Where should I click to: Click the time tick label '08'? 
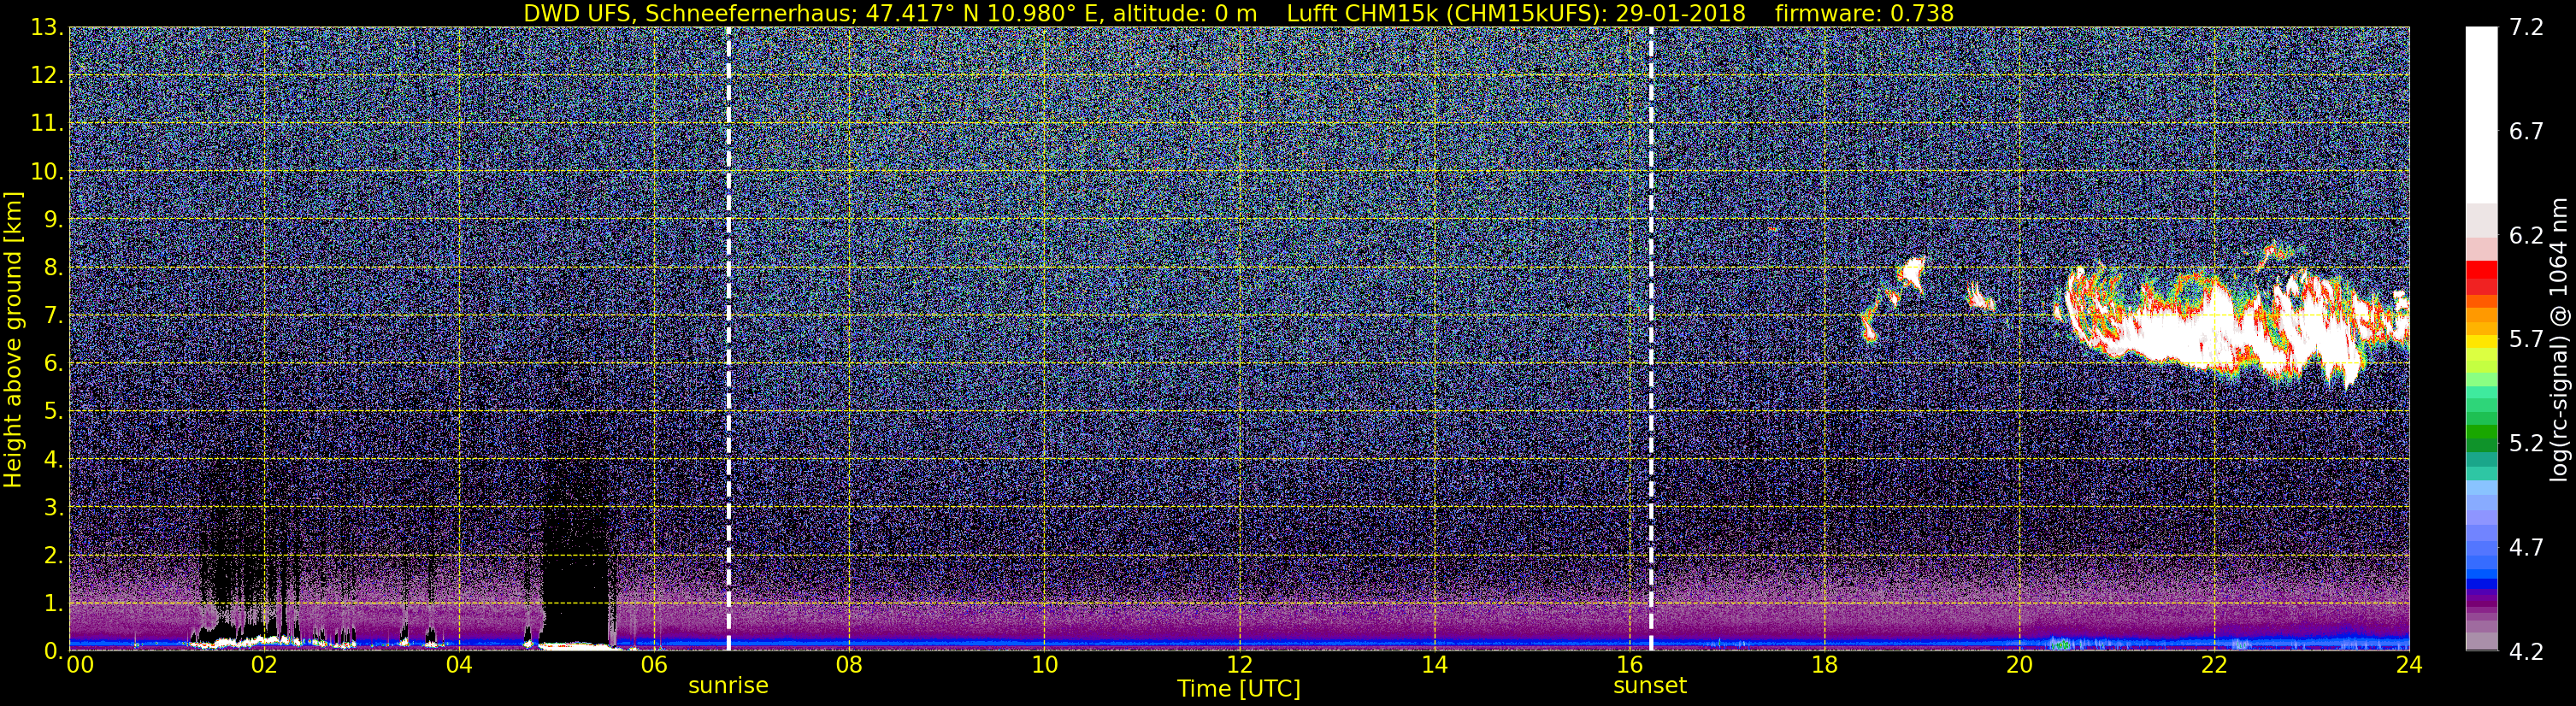(x=849, y=664)
